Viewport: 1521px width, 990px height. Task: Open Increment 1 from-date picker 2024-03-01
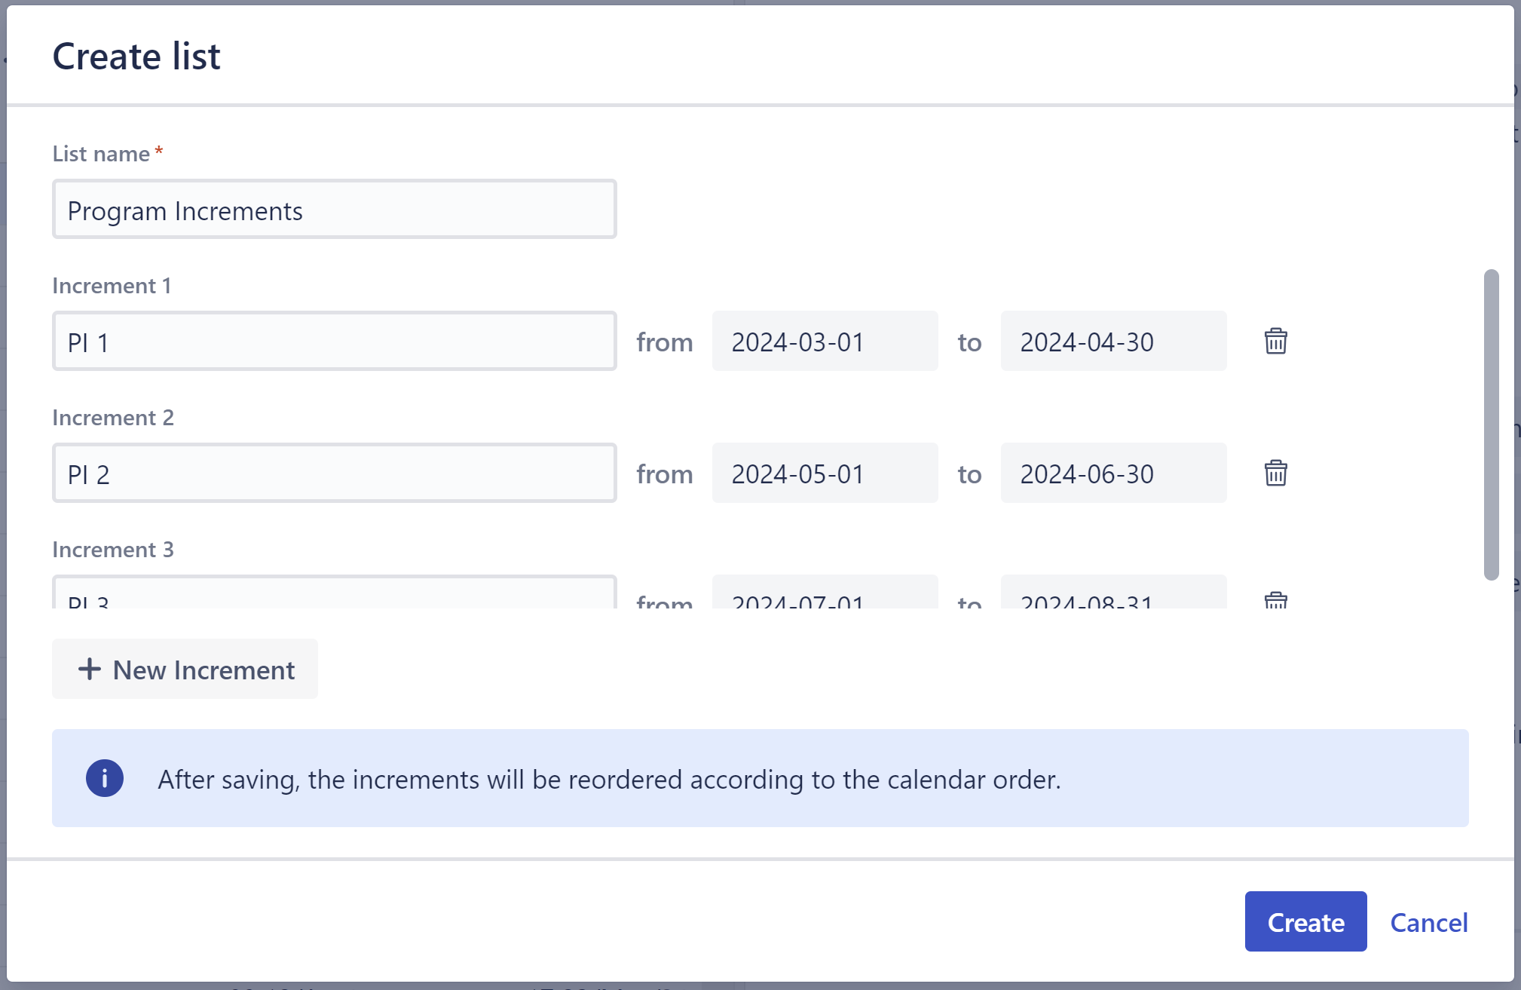(x=825, y=342)
